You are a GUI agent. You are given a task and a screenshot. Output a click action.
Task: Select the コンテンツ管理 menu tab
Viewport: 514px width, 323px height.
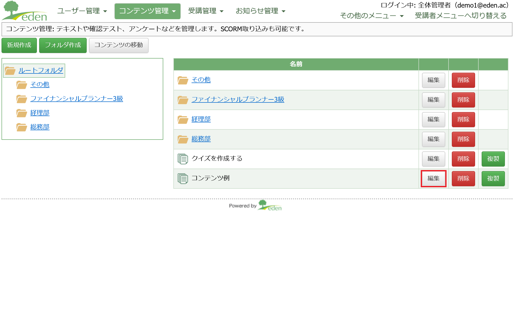click(146, 11)
